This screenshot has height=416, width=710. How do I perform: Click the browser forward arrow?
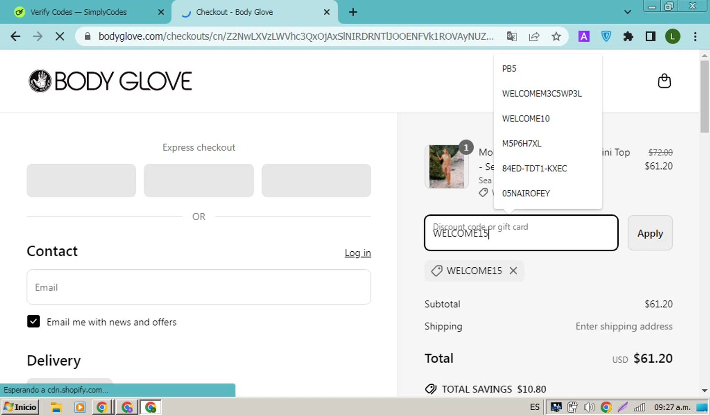click(x=37, y=36)
